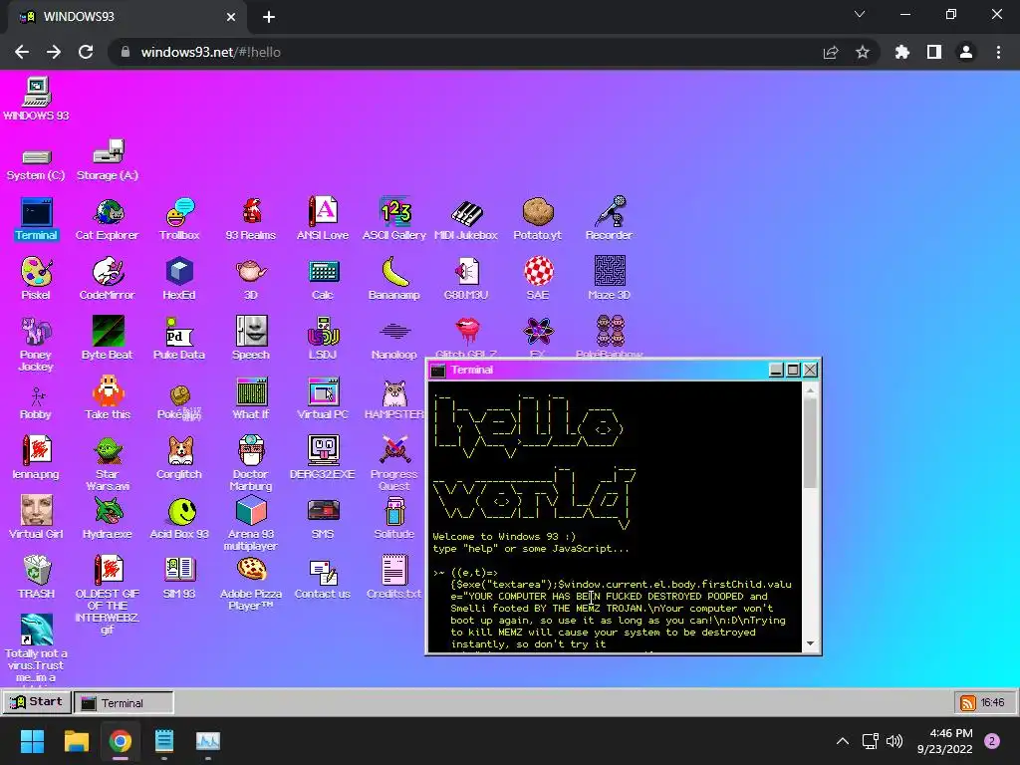Open the Storage (A:) floppy drive icon
Image resolution: width=1020 pixels, height=765 pixels.
pyautogui.click(x=108, y=152)
